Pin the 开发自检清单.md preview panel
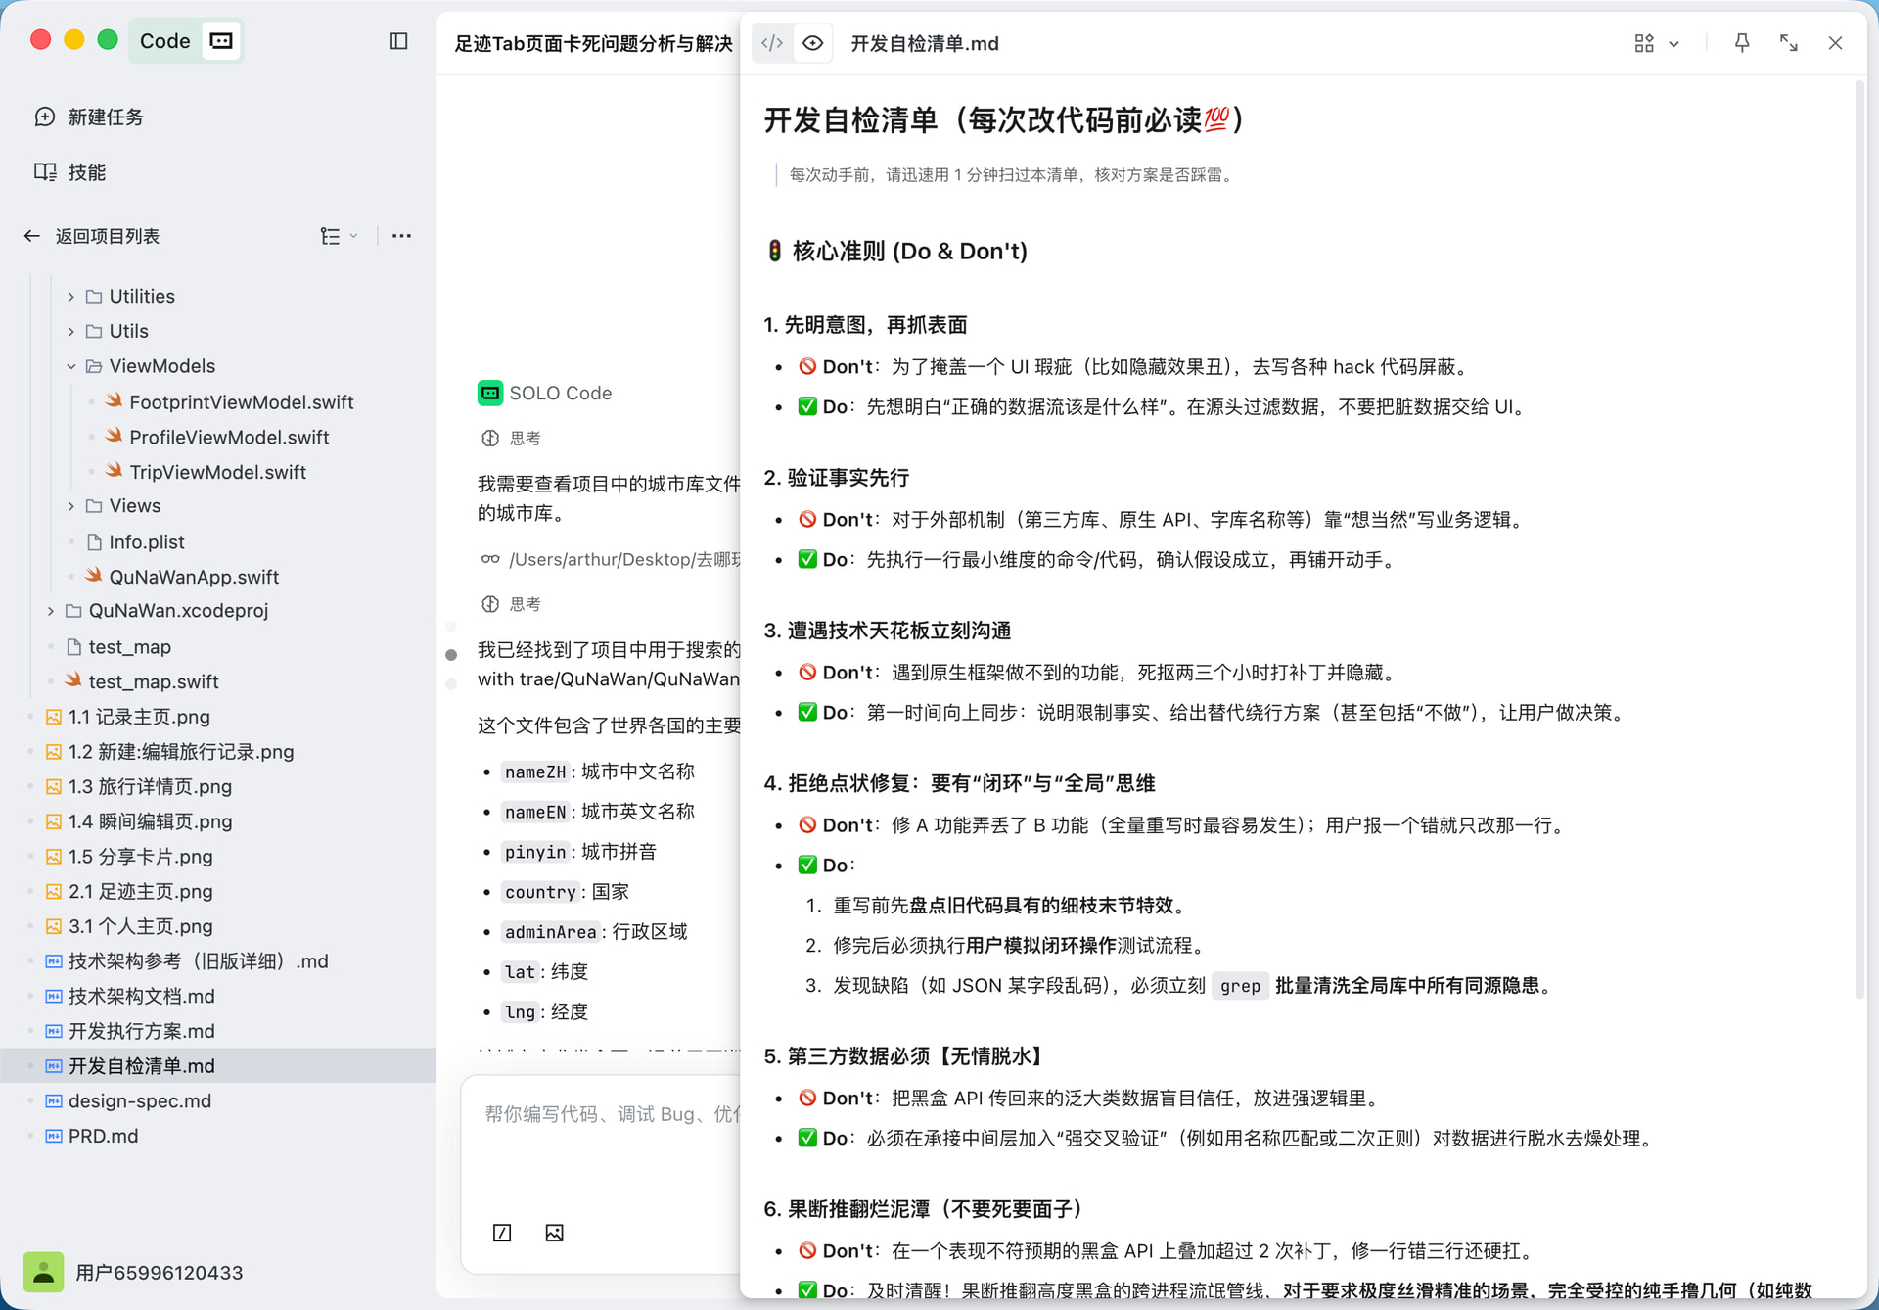The height and width of the screenshot is (1310, 1879). coord(1742,43)
